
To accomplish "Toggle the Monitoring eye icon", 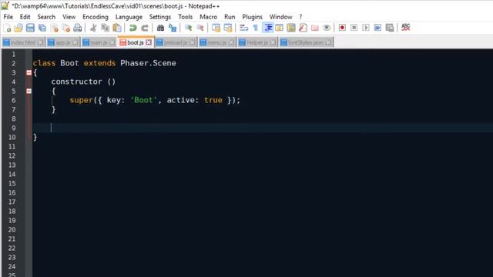I will pyautogui.click(x=327, y=28).
